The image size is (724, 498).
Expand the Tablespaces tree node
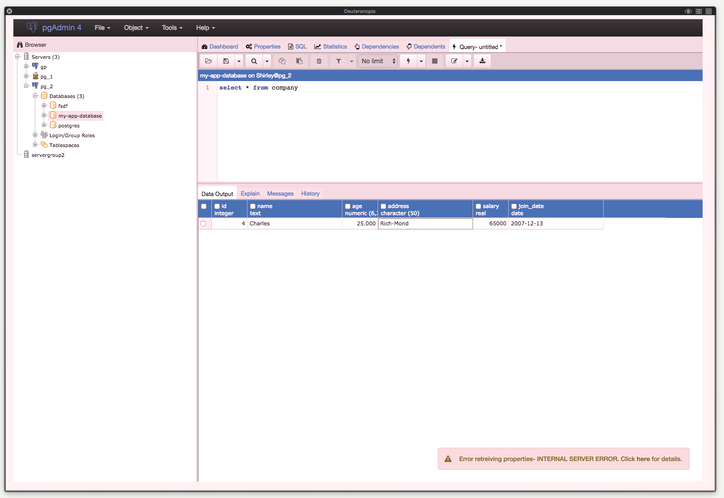35,145
